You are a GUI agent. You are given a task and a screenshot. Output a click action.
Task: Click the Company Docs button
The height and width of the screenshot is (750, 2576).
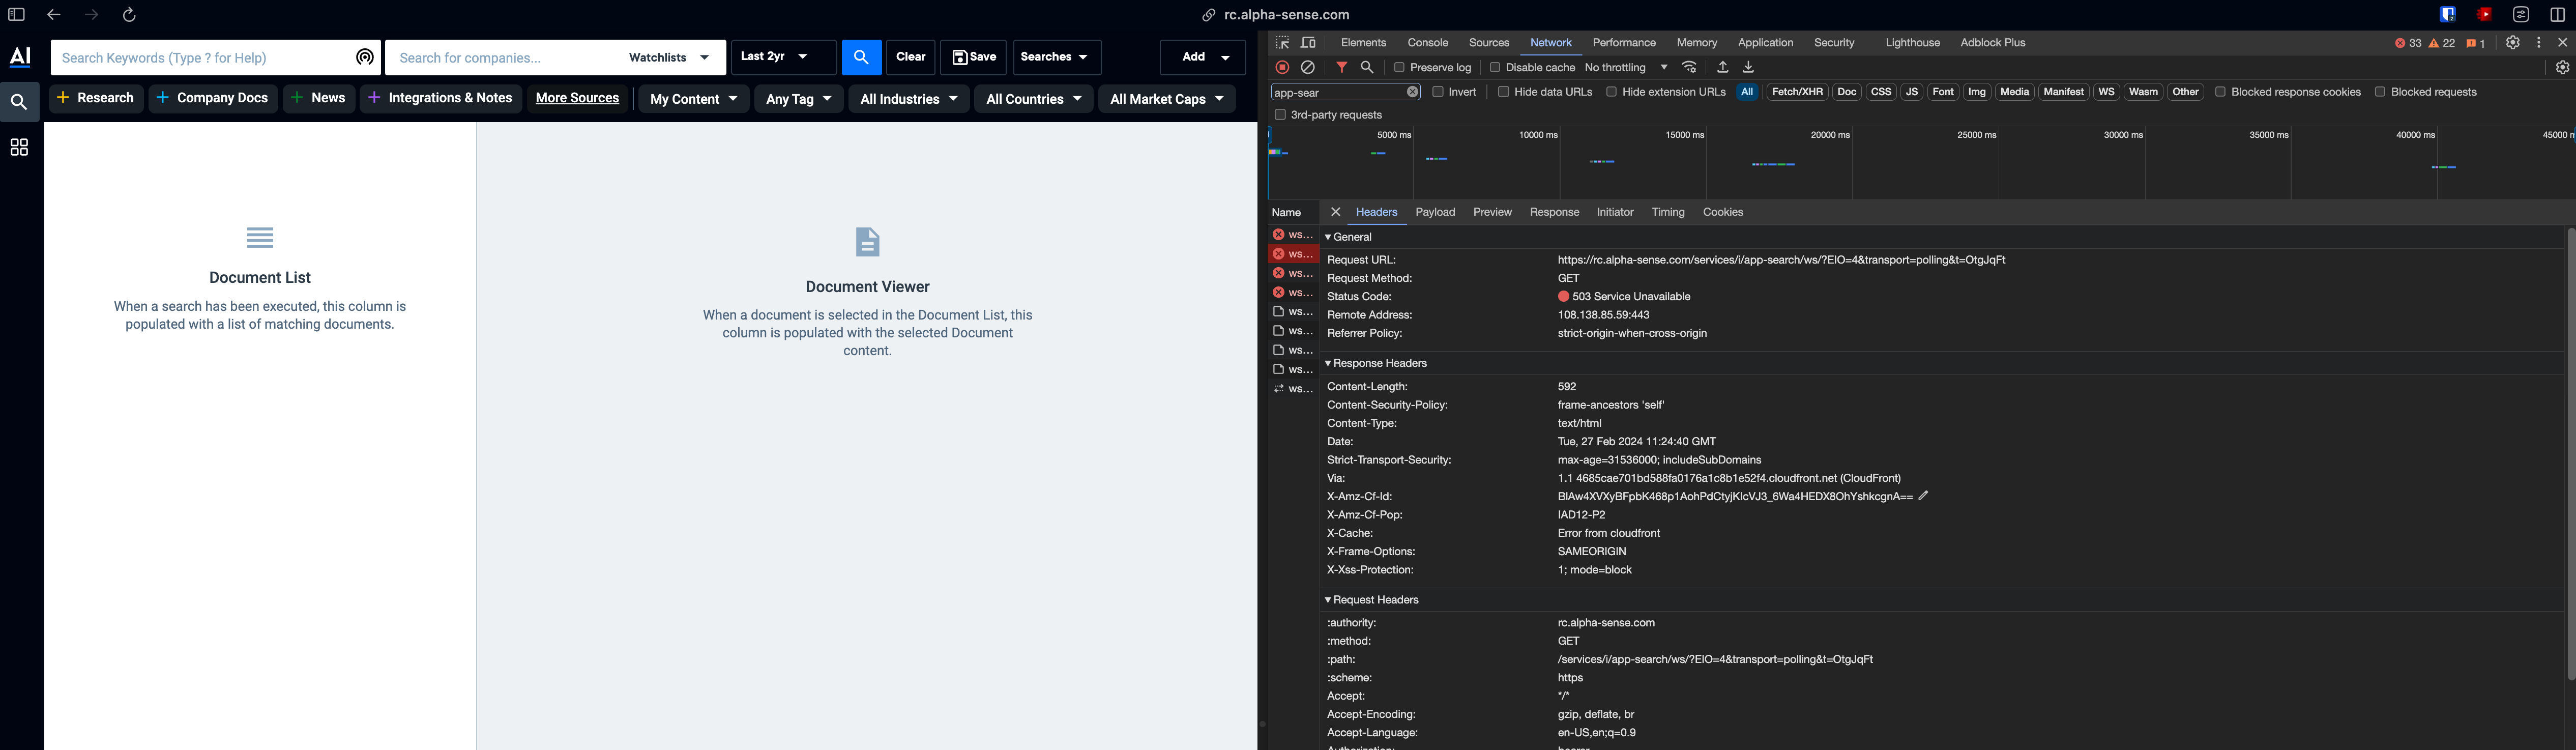coord(213,98)
